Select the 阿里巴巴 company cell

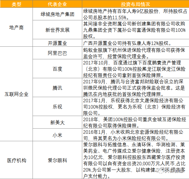click(57, 53)
